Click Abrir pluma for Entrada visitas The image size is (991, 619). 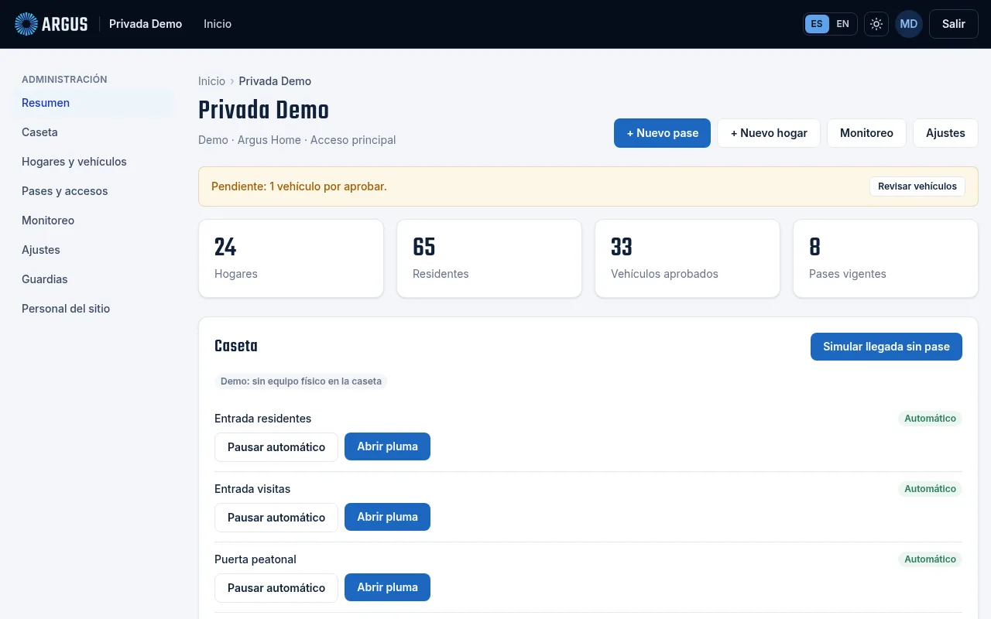click(387, 517)
